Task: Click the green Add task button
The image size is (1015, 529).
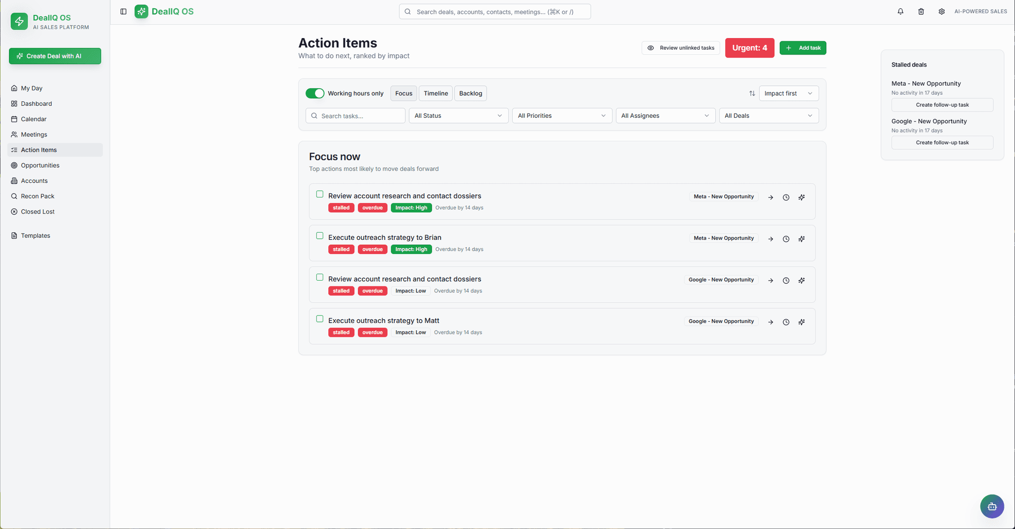Action: pyautogui.click(x=802, y=48)
